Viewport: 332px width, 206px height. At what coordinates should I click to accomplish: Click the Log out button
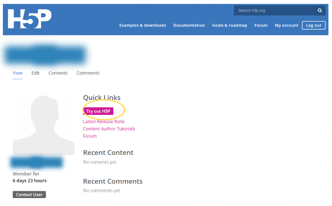[x=314, y=26]
